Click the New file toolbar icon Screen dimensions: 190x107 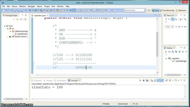(4, 10)
